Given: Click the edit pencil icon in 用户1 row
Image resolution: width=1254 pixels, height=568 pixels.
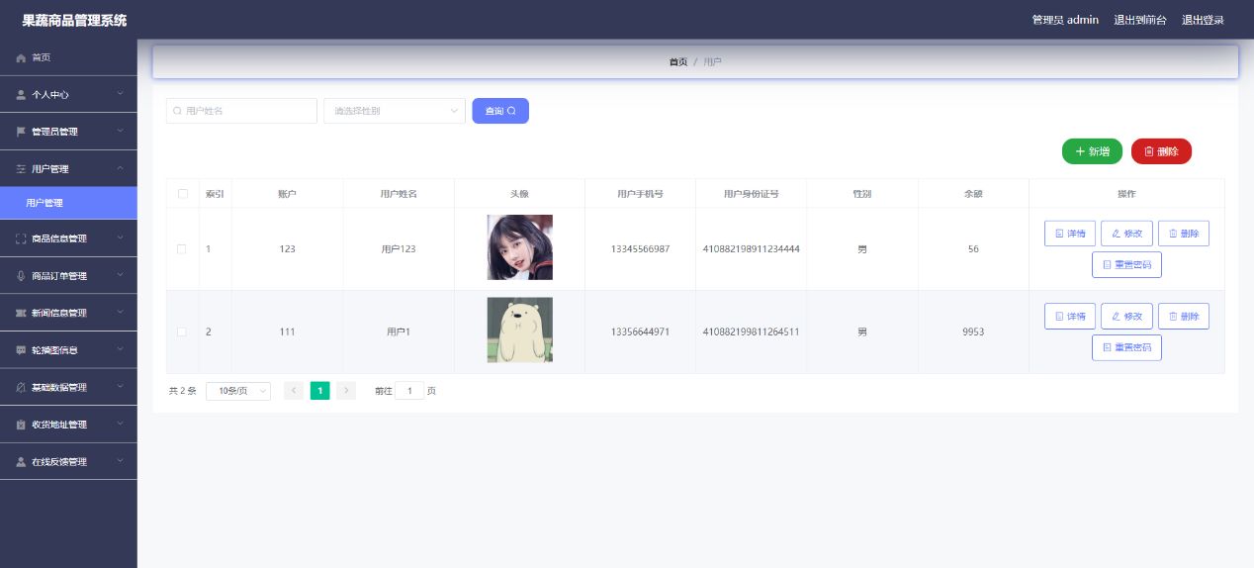Looking at the screenshot, I should pos(1117,317).
